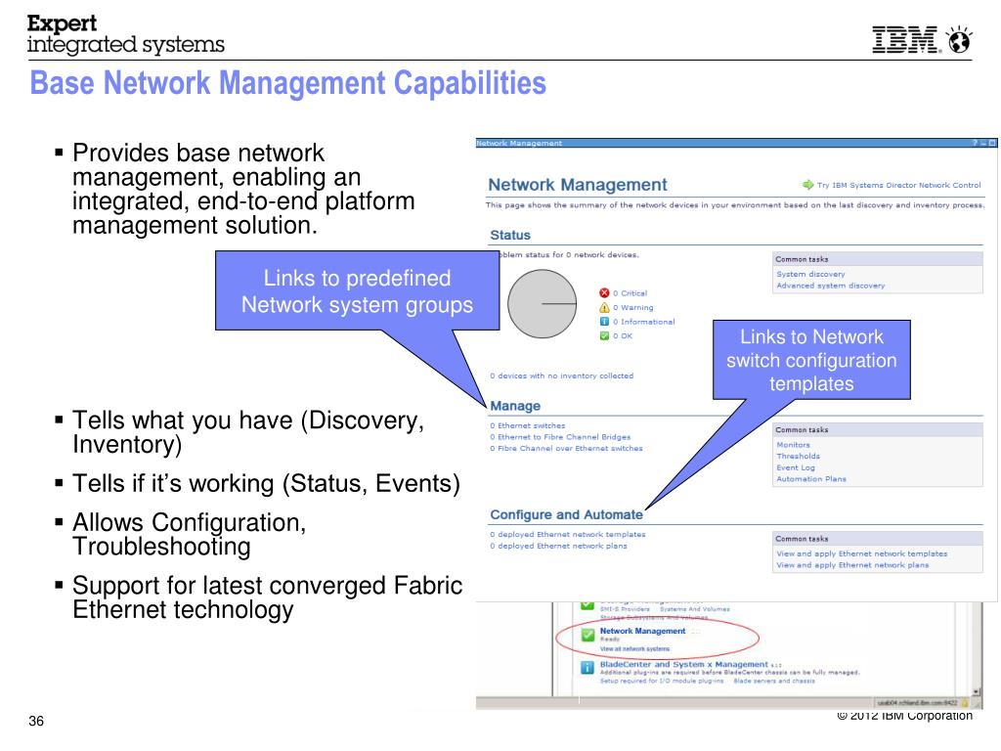Click the Network Management page heading
1001x751 pixels.
coord(577,185)
